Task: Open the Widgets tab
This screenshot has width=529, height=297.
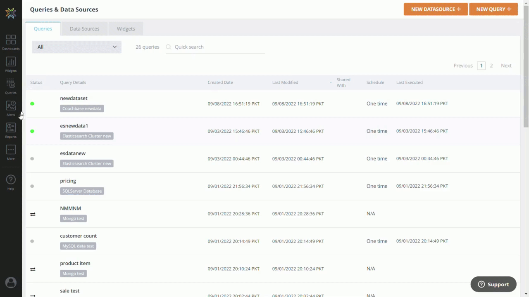Action: pos(126,28)
